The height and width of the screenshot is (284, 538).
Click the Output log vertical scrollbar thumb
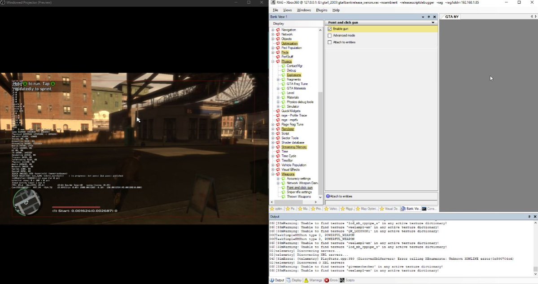pos(535,269)
